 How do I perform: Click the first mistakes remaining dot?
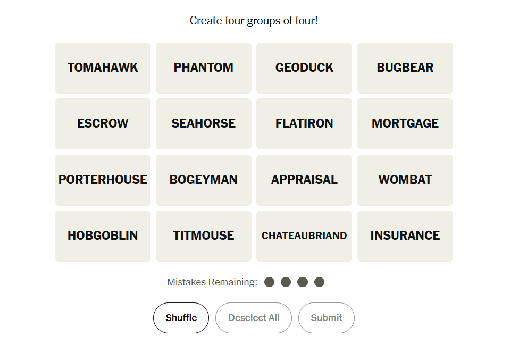click(x=270, y=282)
